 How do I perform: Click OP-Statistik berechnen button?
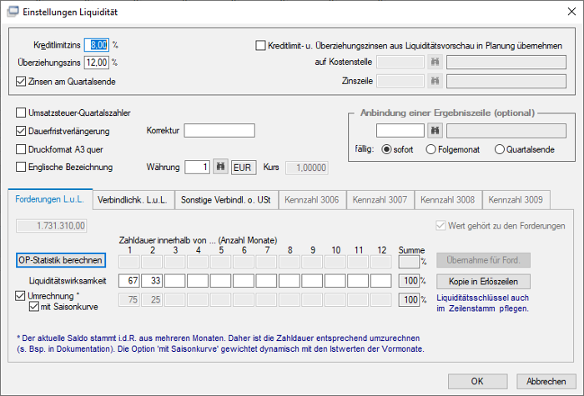tap(61, 260)
